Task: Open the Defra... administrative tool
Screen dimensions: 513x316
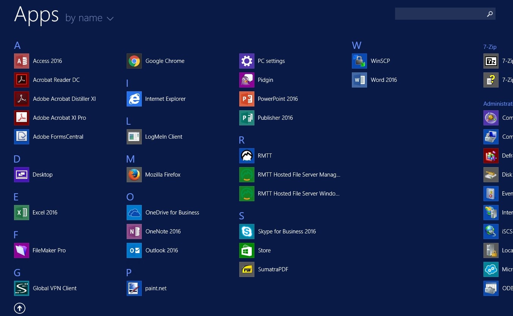Action: point(498,156)
